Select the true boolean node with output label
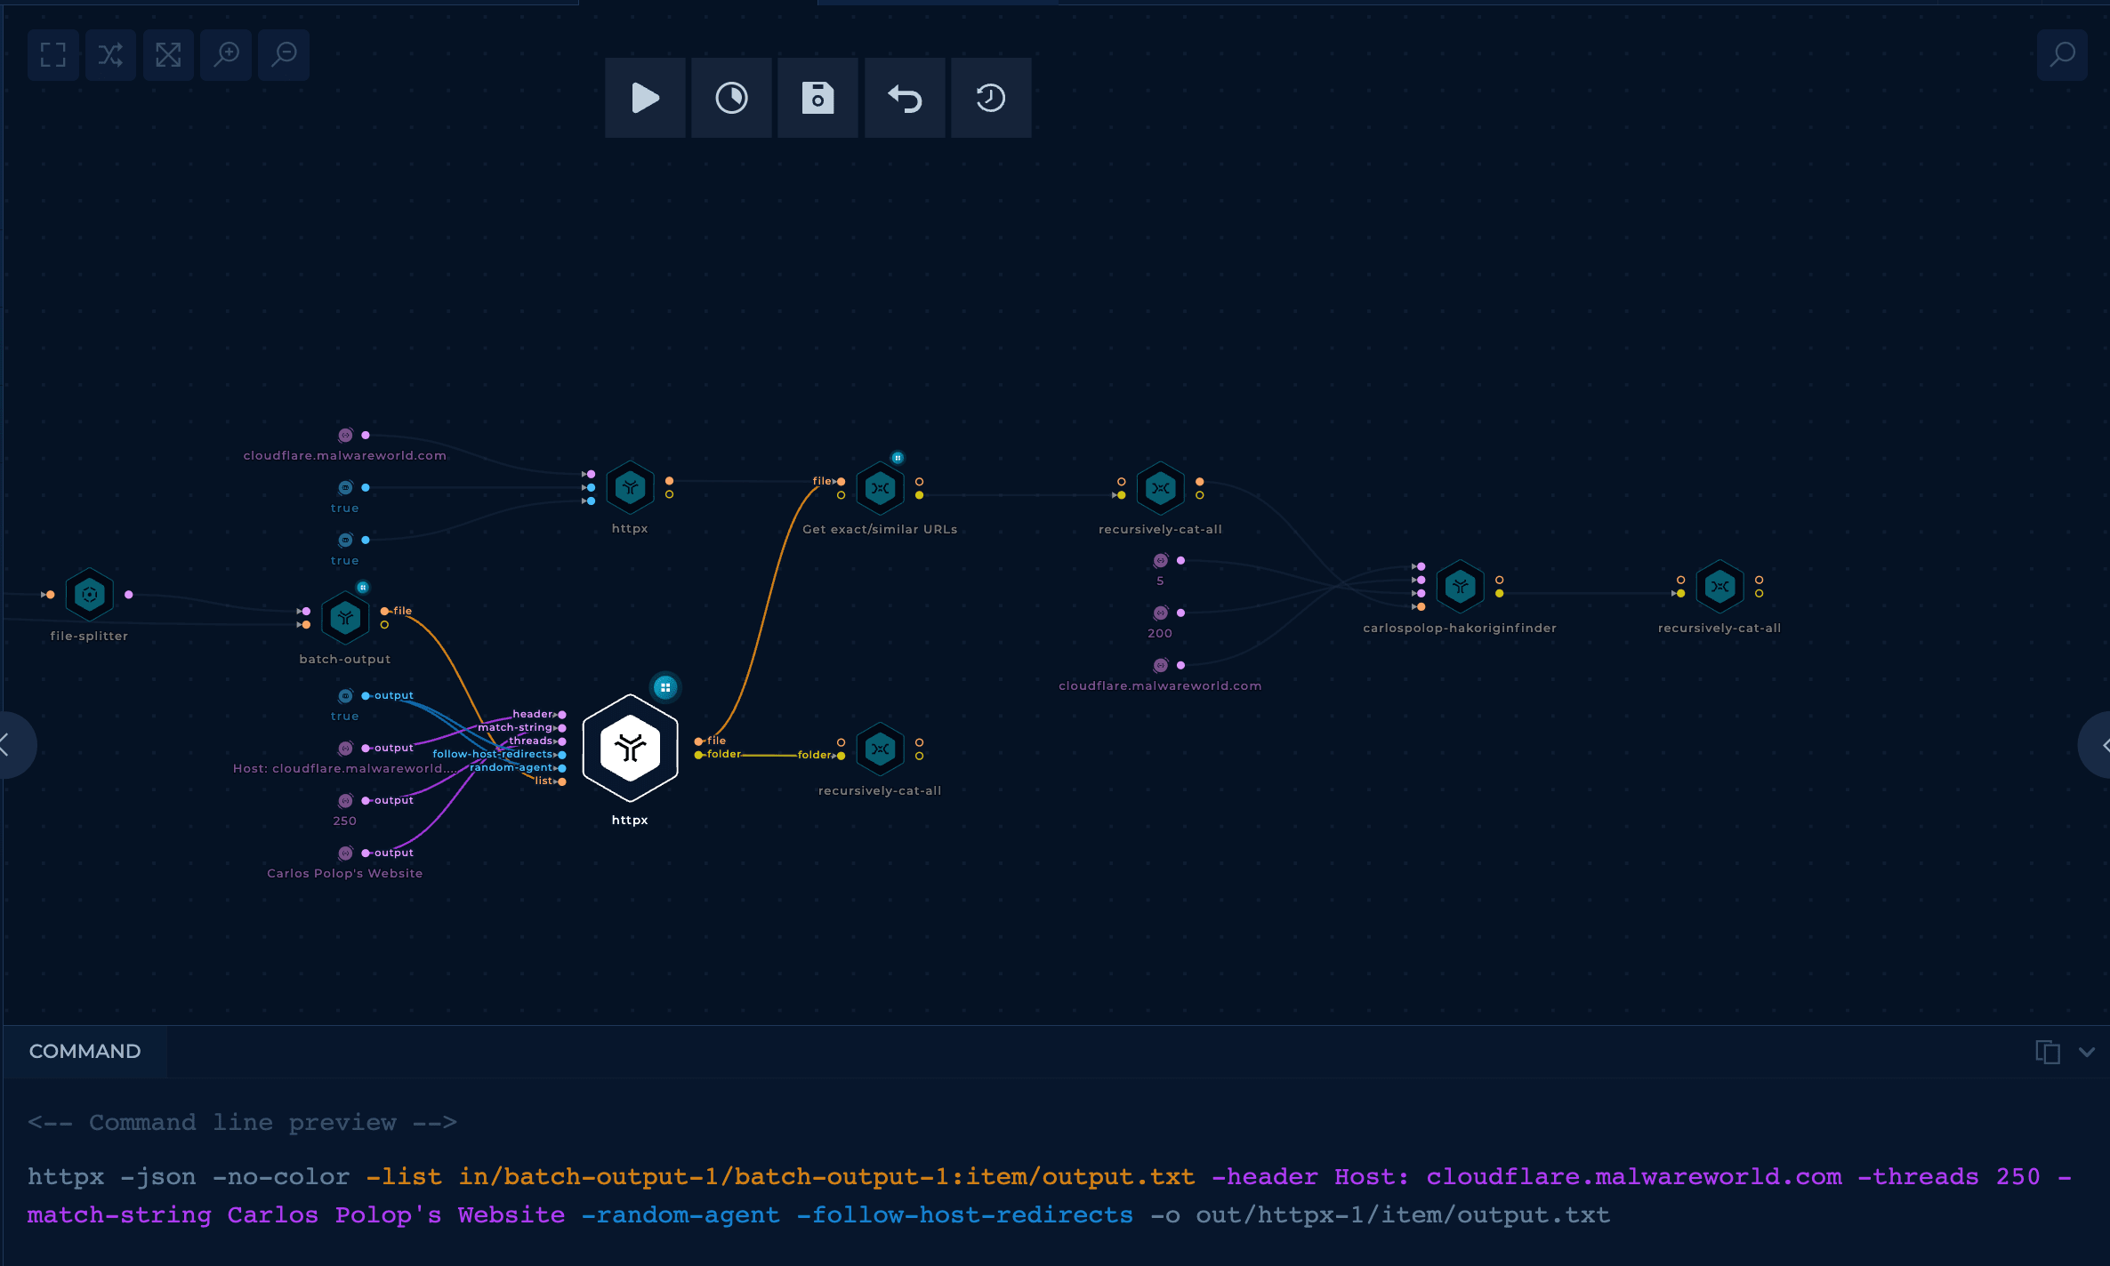 coord(345,696)
